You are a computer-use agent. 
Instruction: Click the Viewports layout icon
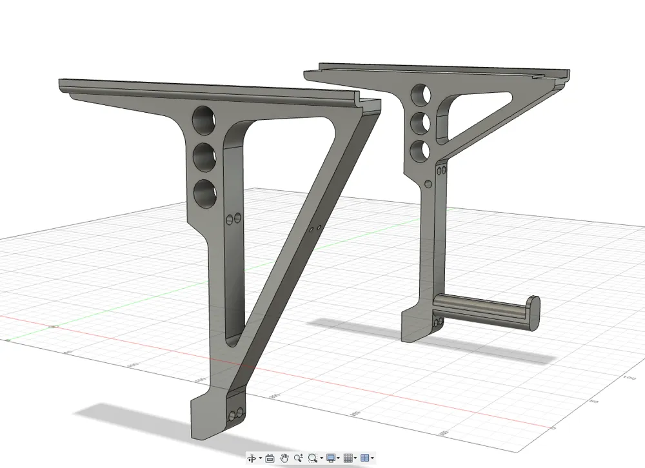[364, 458]
